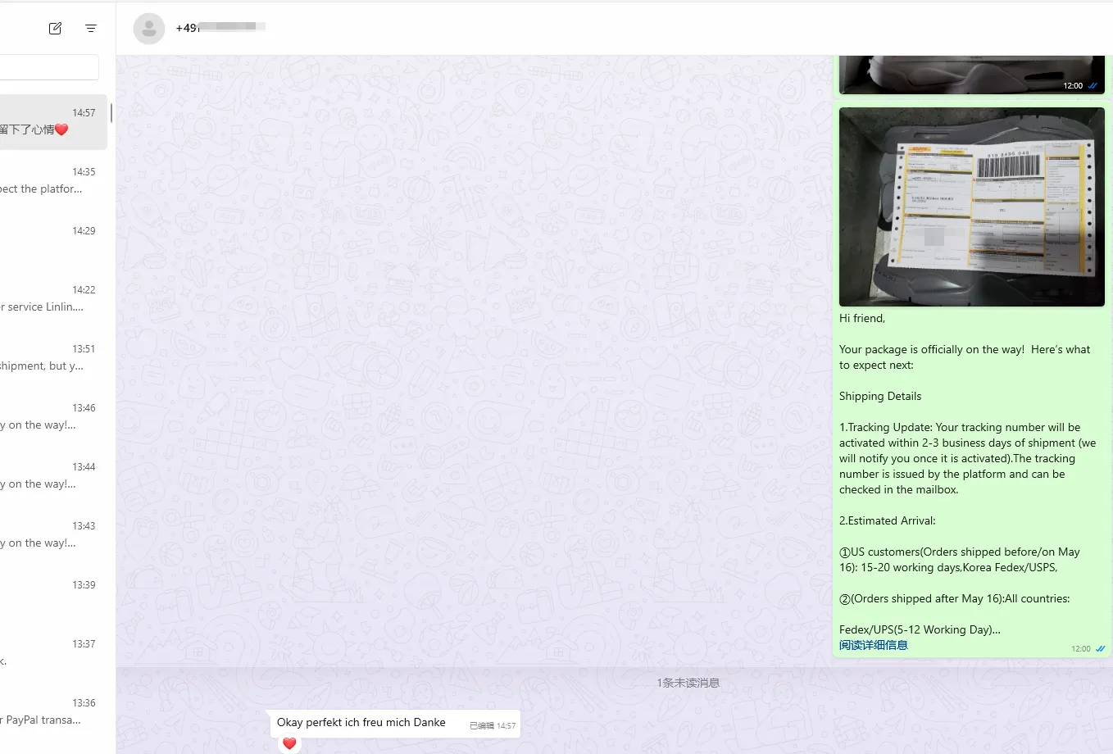Open the conversation from 14:57
Screen dimensions: 1113x754
[x=53, y=122]
